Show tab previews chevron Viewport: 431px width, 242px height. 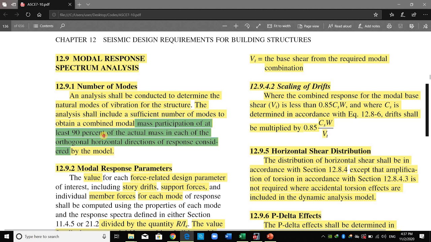[x=88, y=4]
